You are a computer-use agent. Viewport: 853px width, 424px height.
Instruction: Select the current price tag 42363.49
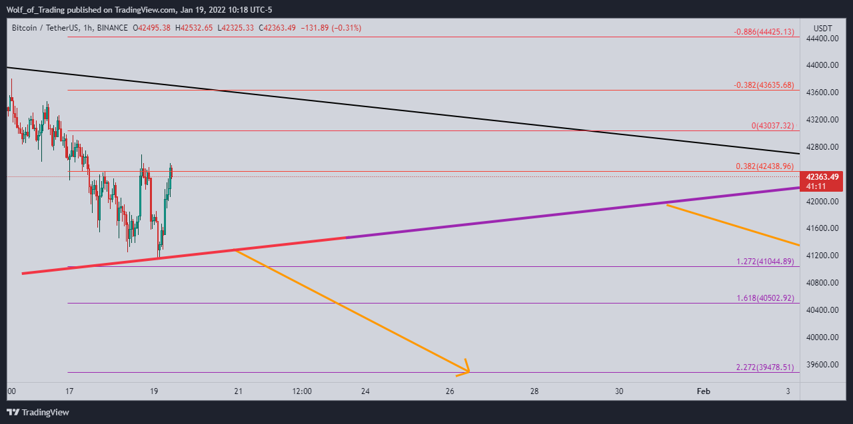click(x=823, y=177)
